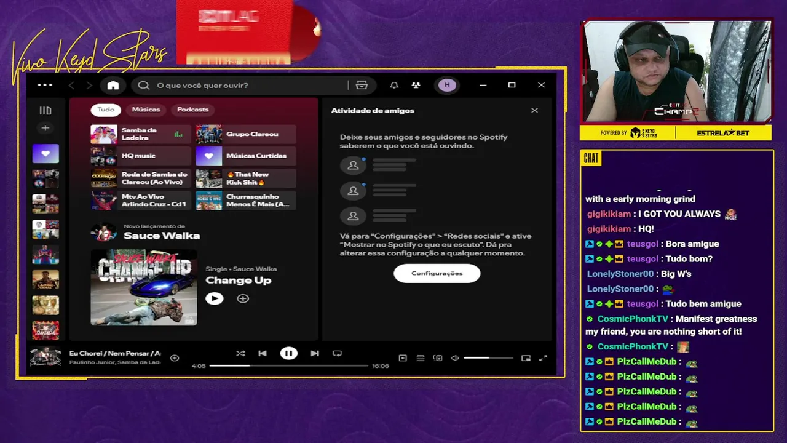Toggle shuffle playback
Image resolution: width=787 pixels, height=443 pixels.
(240, 353)
